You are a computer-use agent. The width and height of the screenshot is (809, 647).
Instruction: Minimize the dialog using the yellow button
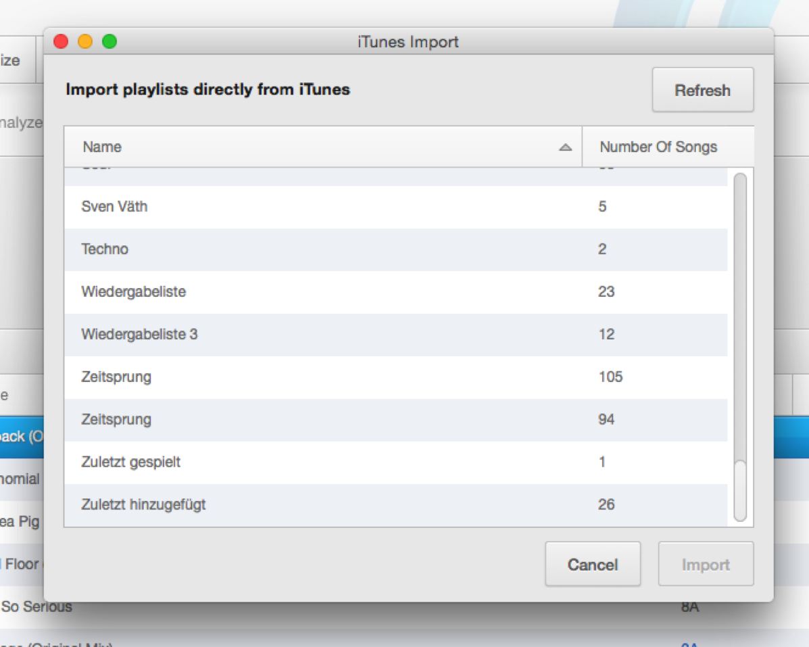pyautogui.click(x=85, y=42)
